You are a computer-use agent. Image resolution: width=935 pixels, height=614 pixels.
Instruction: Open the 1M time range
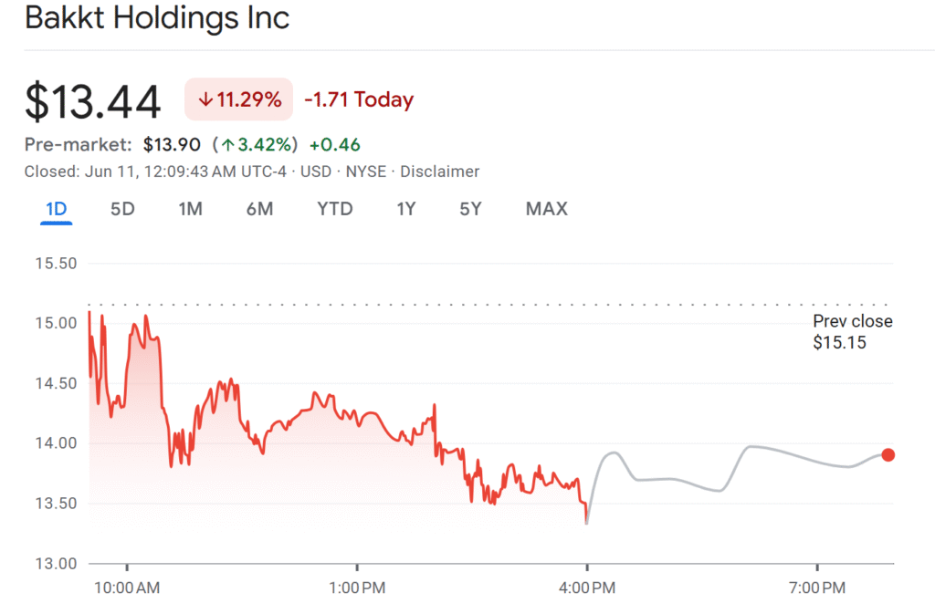[x=190, y=209]
